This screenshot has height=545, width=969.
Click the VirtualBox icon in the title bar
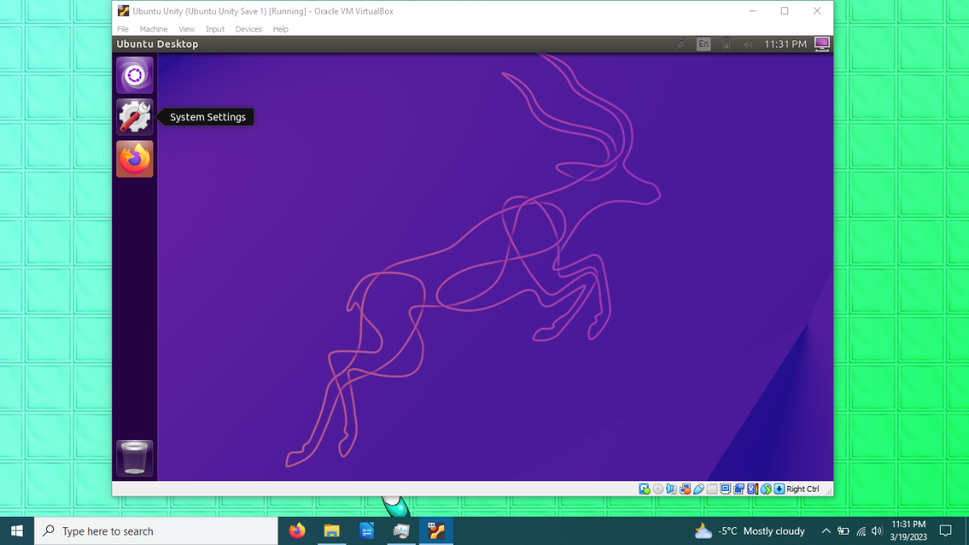pos(124,11)
